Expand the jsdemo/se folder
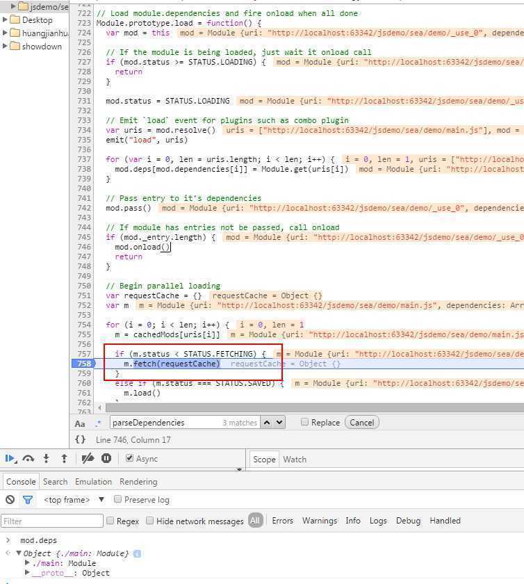 click(13, 6)
